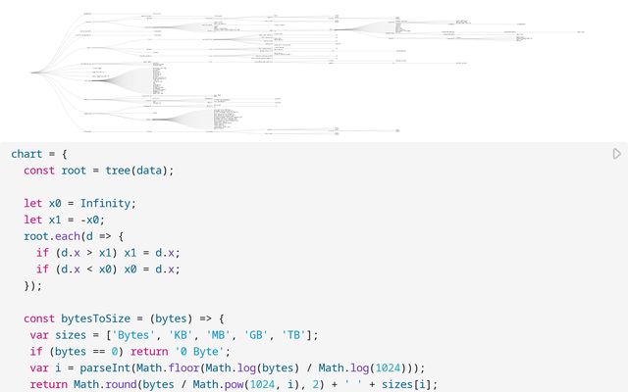
Task: Click the rightmost leaf node of the tree chart
Action: [582, 32]
